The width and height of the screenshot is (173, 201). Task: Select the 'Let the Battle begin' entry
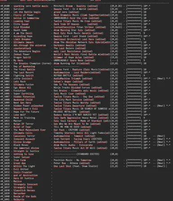[x=27, y=12]
